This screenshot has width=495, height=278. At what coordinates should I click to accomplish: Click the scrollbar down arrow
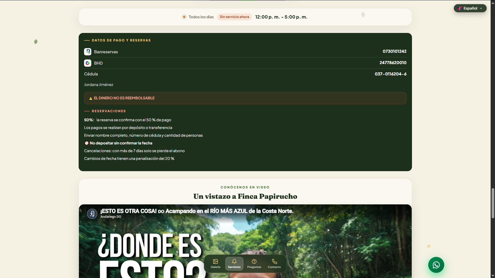click(493, 276)
